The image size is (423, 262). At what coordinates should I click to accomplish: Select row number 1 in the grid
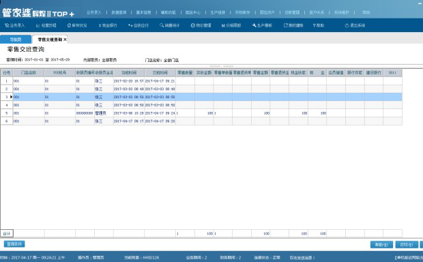point(6,81)
